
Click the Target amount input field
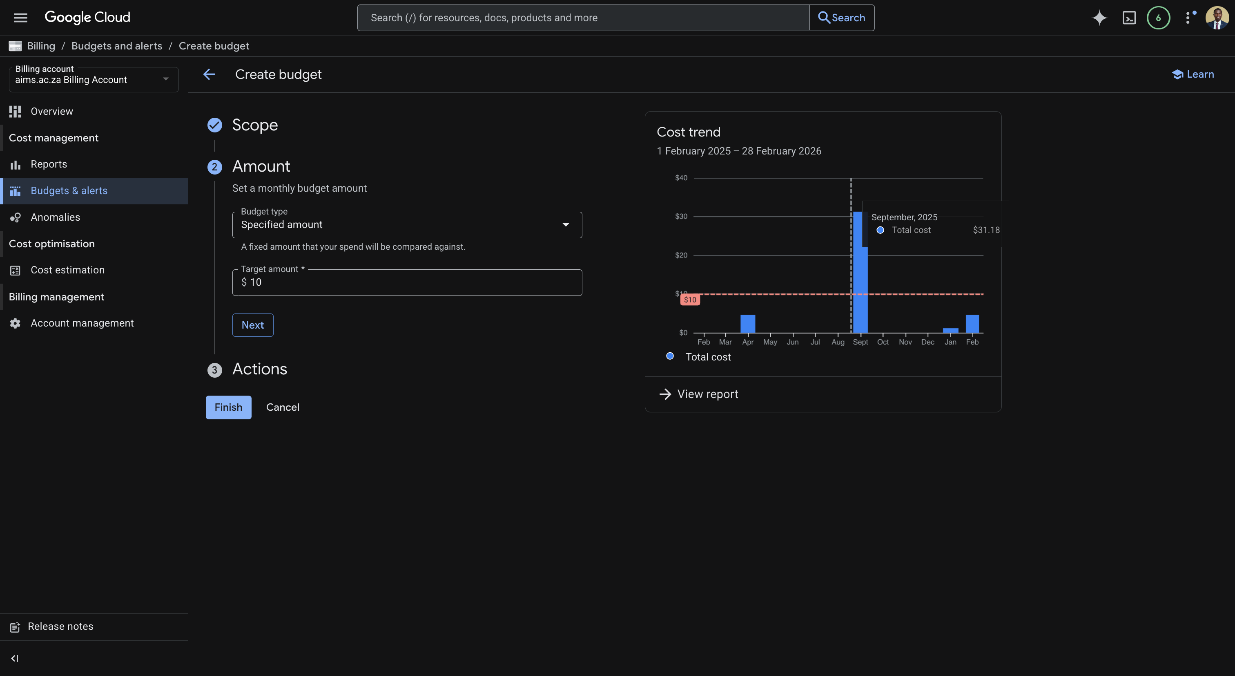coord(406,282)
